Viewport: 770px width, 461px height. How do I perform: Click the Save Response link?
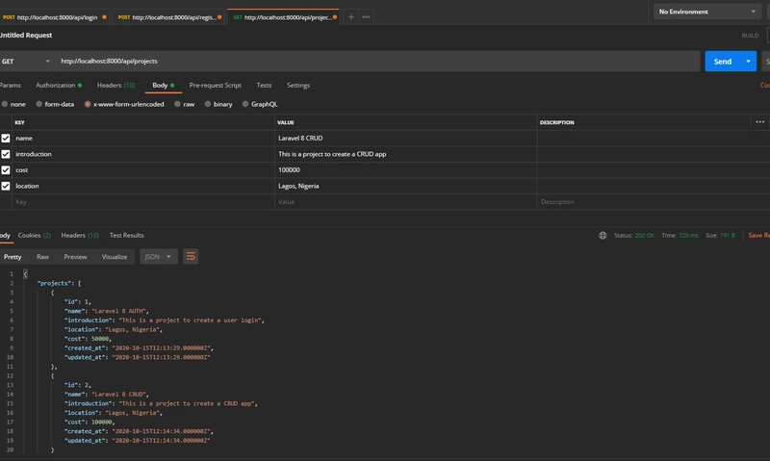point(758,235)
